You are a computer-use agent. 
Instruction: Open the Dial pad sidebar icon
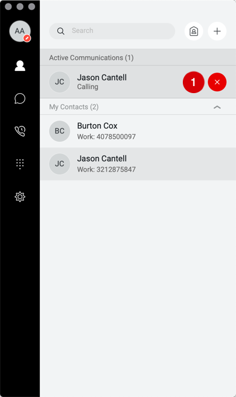[20, 164]
